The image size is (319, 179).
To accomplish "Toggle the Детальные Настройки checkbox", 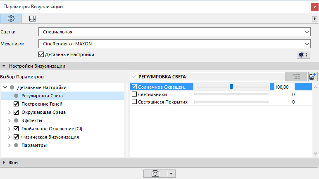I will pos(41,54).
